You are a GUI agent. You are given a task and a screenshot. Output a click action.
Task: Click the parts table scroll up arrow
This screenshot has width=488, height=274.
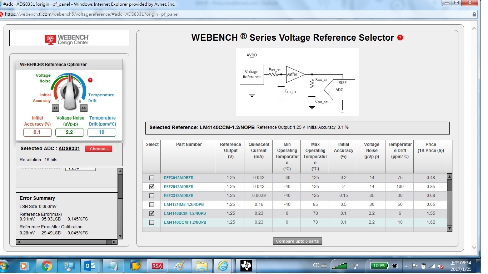pos(449,176)
